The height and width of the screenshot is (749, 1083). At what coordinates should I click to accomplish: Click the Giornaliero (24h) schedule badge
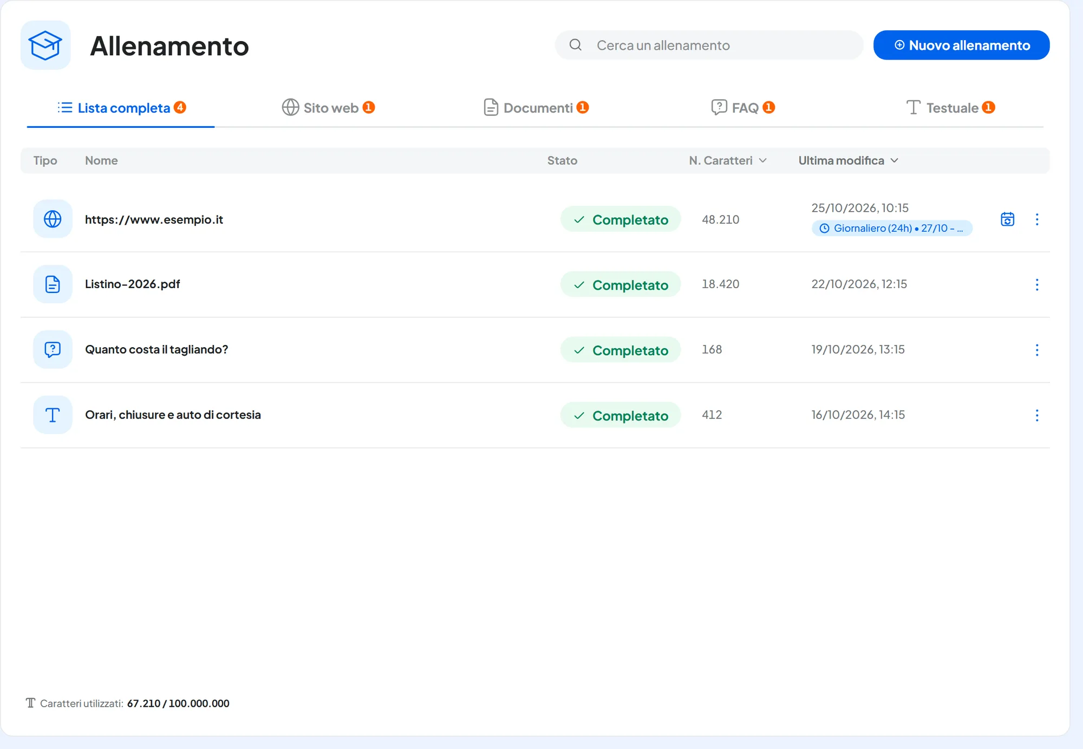892,229
